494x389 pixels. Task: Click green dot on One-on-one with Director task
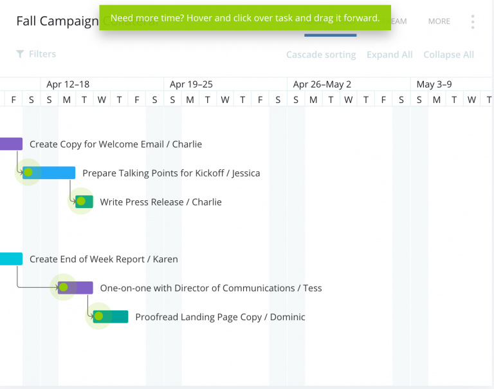[64, 287]
